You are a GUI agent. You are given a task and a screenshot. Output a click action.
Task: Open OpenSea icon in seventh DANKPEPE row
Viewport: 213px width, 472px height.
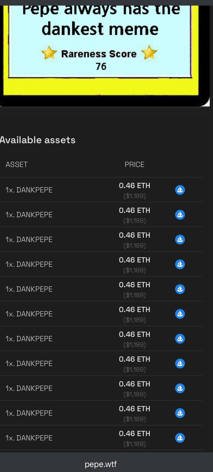(x=180, y=339)
